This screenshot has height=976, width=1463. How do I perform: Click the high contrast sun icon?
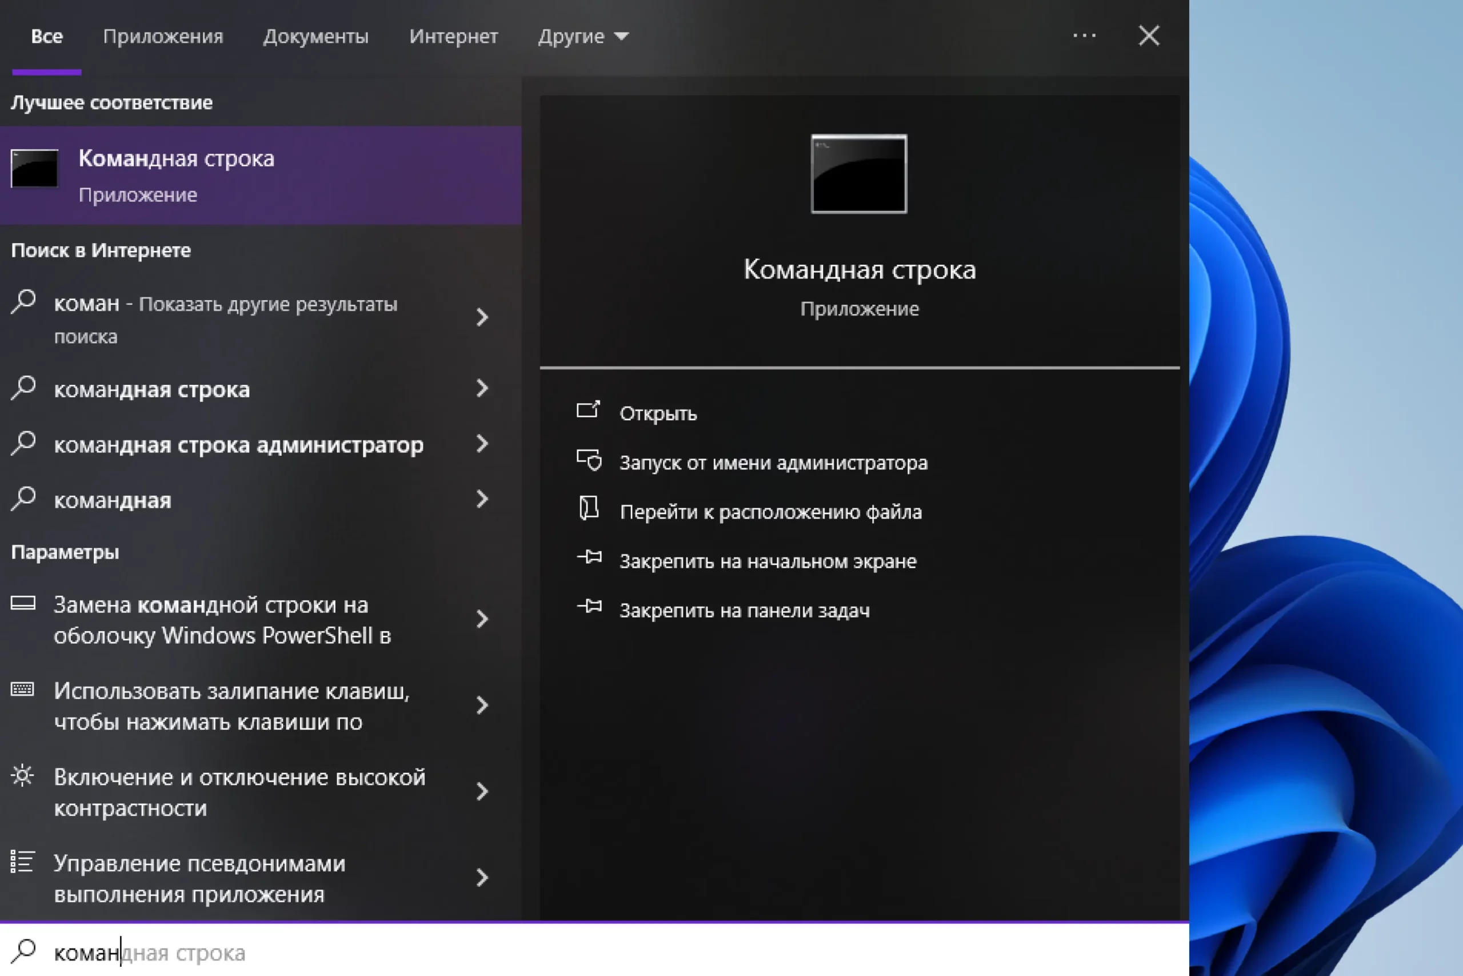click(23, 775)
